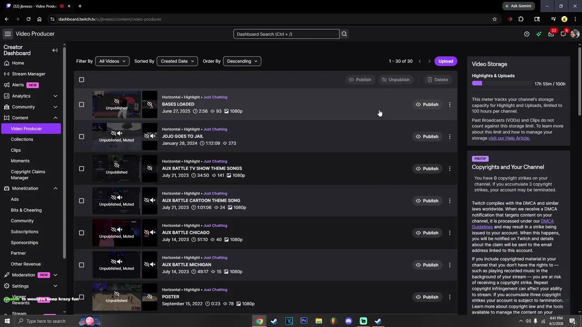Reload the browser page
582x327 pixels.
pyautogui.click(x=28, y=19)
